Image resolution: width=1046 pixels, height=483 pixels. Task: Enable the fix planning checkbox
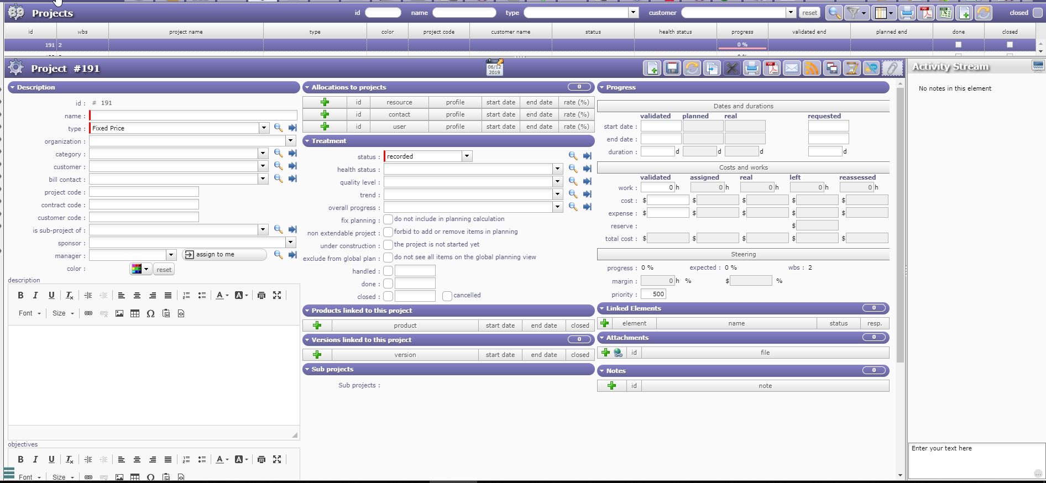(388, 219)
